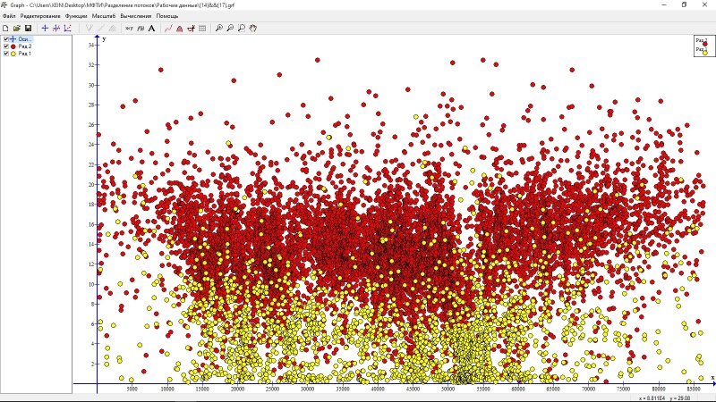This screenshot has height=402, width=716.
Task: Click the zoom window magnifier icon
Action: coord(242,29)
